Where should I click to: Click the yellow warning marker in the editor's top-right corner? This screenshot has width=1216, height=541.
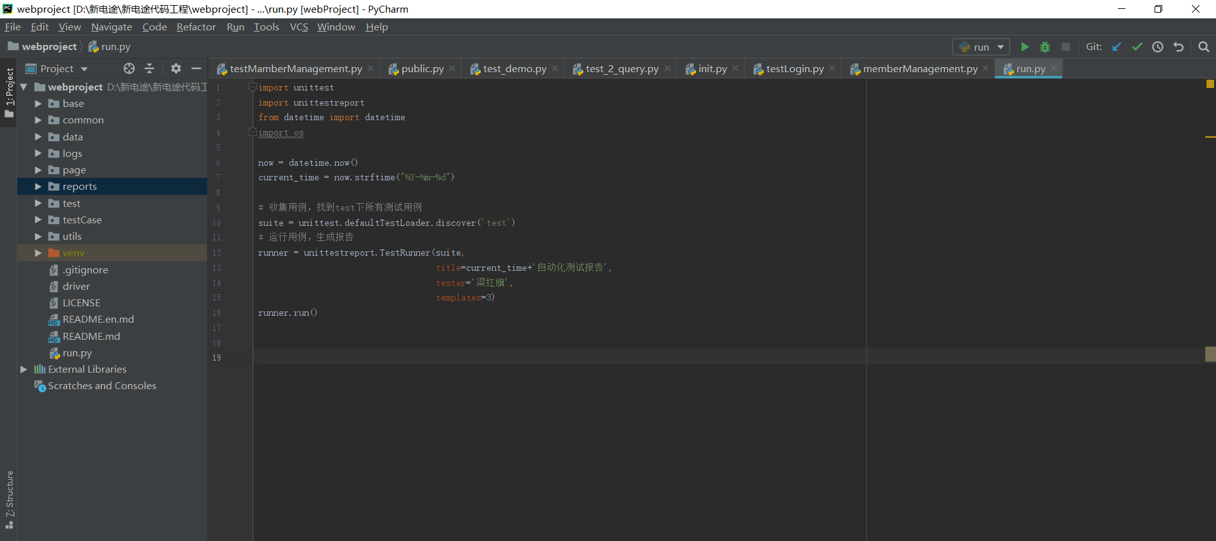[1210, 84]
